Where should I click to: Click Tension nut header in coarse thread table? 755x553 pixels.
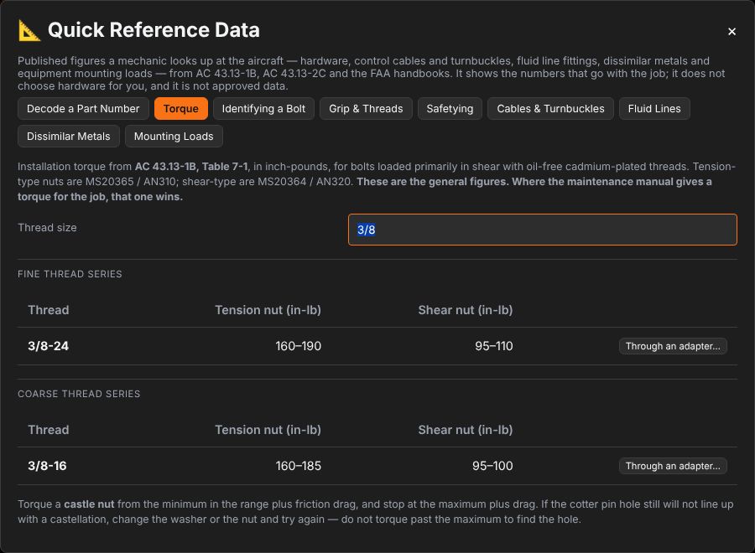pyautogui.click(x=268, y=430)
